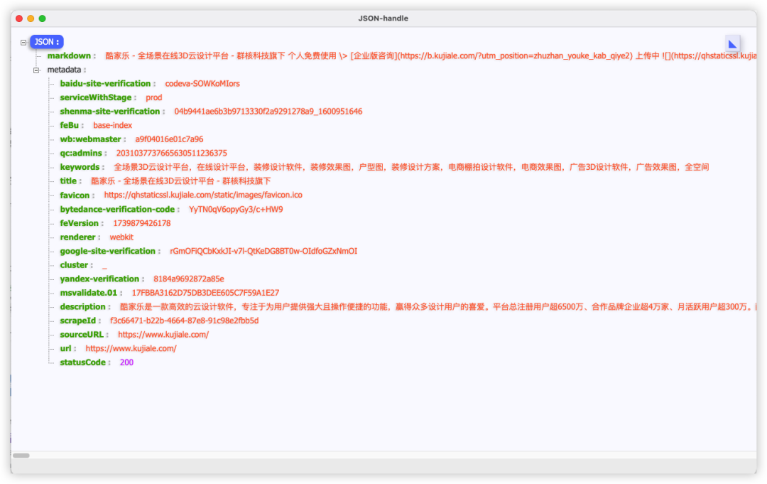The image size is (767, 484).
Task: Click the cluster key
Action: point(74,265)
